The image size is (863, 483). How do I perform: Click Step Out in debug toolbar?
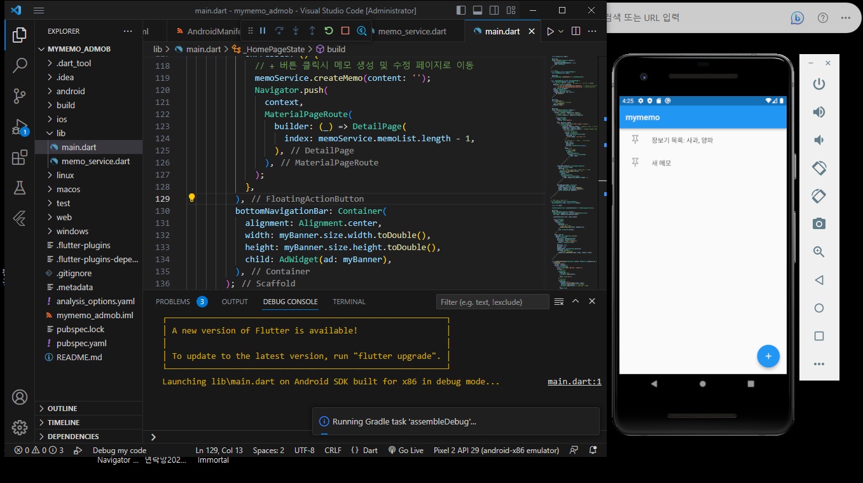[x=312, y=31]
